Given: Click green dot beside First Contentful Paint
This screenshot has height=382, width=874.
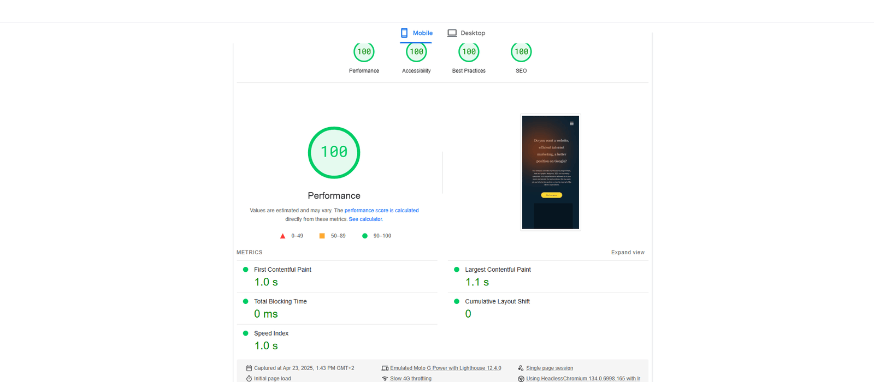Looking at the screenshot, I should (x=245, y=270).
